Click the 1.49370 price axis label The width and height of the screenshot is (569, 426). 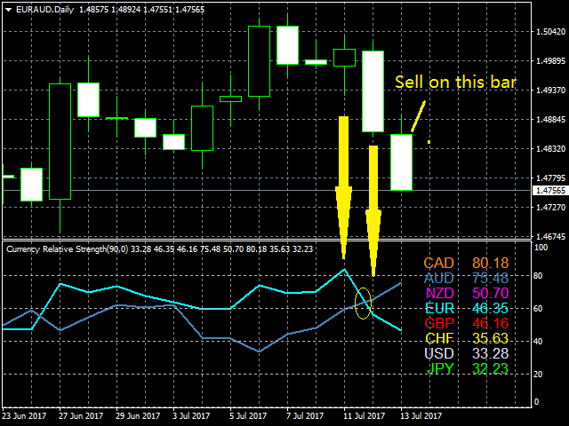tap(550, 91)
